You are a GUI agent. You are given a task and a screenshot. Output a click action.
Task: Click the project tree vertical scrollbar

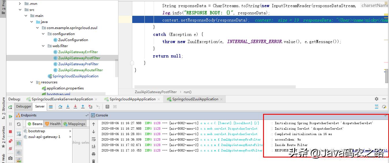[x=116, y=68]
